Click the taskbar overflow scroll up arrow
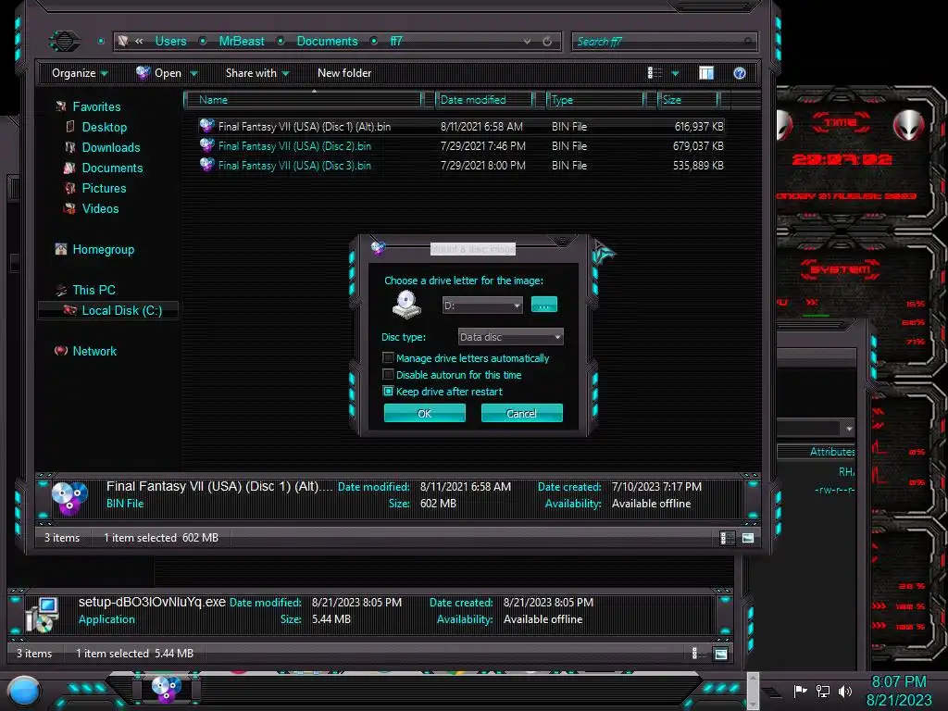Image resolution: width=948 pixels, height=711 pixels. (753, 679)
